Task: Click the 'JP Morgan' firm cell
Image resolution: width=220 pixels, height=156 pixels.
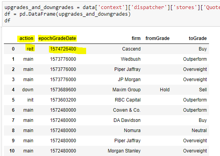Action: (129, 80)
